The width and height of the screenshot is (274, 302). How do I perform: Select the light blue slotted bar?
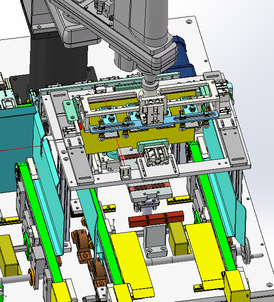tap(155, 122)
